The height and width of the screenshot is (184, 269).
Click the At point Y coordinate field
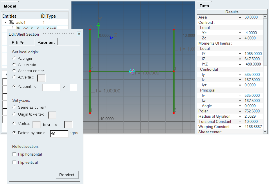51,87
